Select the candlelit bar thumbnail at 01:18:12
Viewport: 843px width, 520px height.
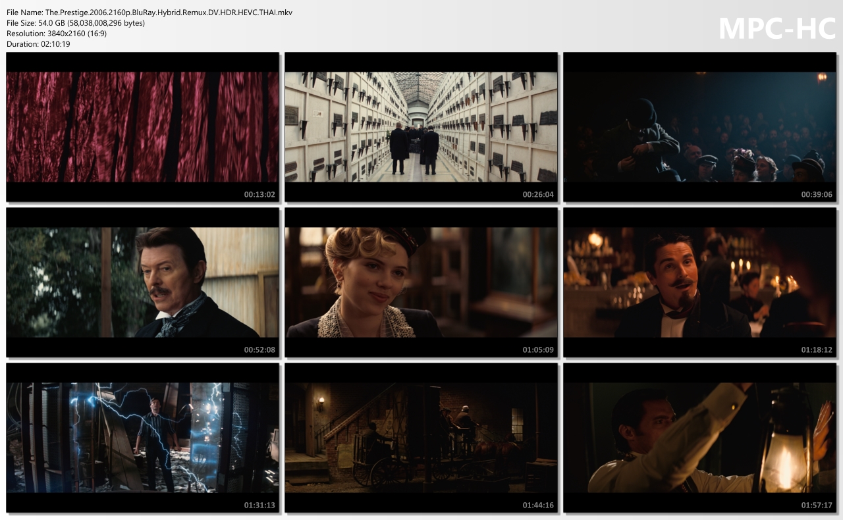700,282
